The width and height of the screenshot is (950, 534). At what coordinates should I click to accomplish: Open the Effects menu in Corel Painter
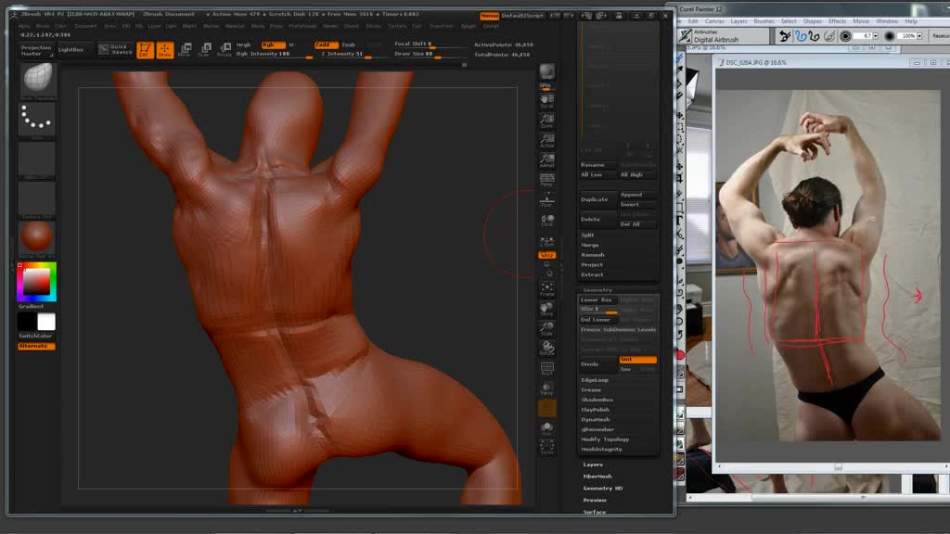point(837,21)
